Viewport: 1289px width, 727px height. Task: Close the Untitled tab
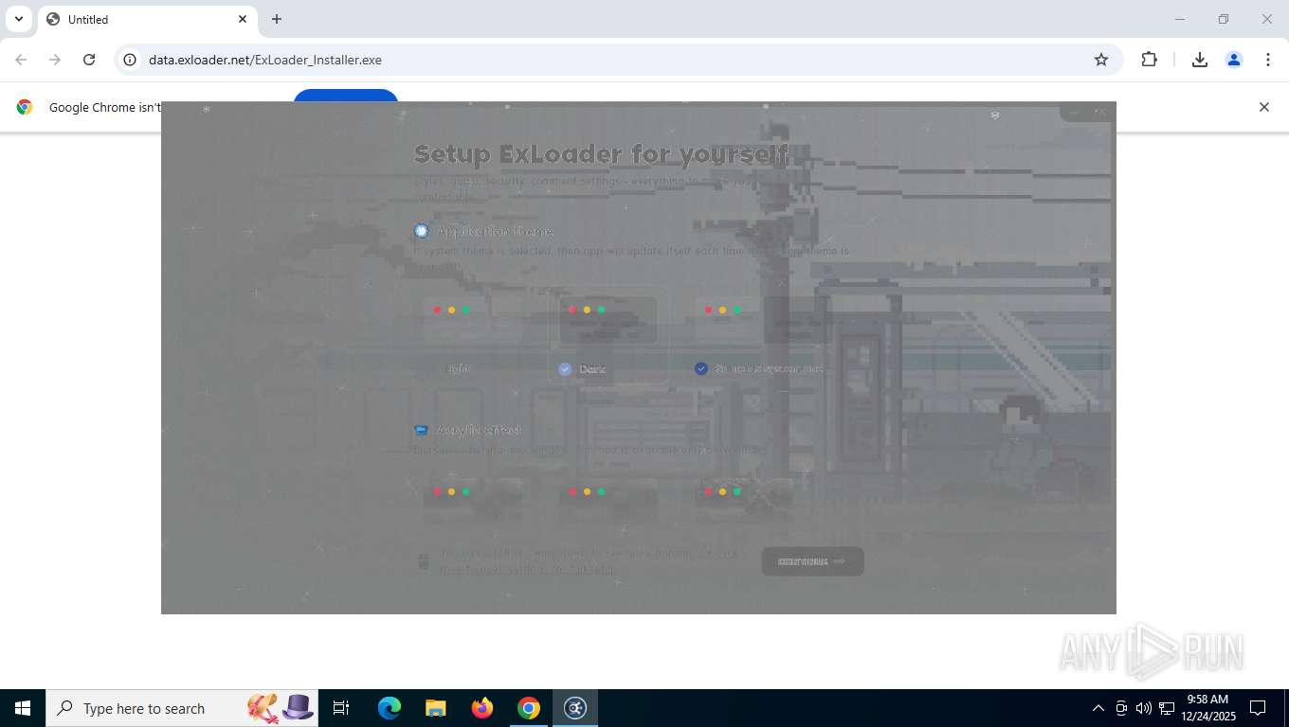click(x=243, y=19)
